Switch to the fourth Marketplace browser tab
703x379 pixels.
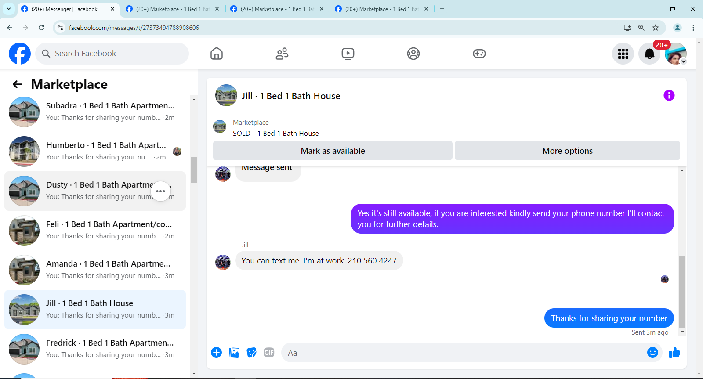coord(381,9)
